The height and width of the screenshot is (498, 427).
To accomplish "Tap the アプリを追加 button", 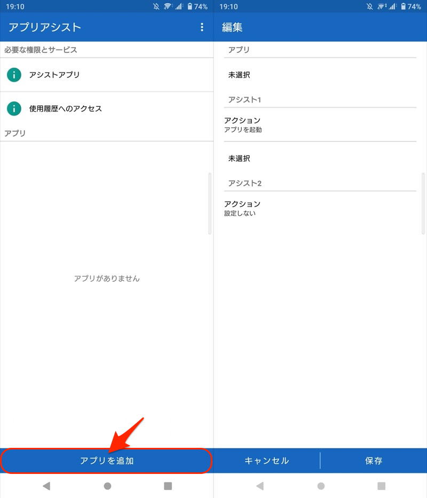I will [x=107, y=461].
